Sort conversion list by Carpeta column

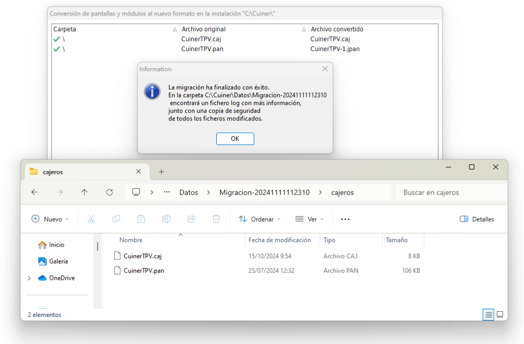coord(115,30)
